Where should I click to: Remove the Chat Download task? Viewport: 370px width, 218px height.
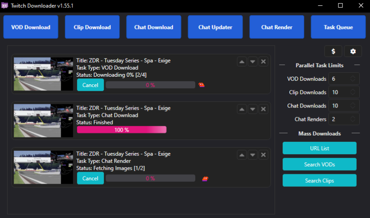[263, 109]
